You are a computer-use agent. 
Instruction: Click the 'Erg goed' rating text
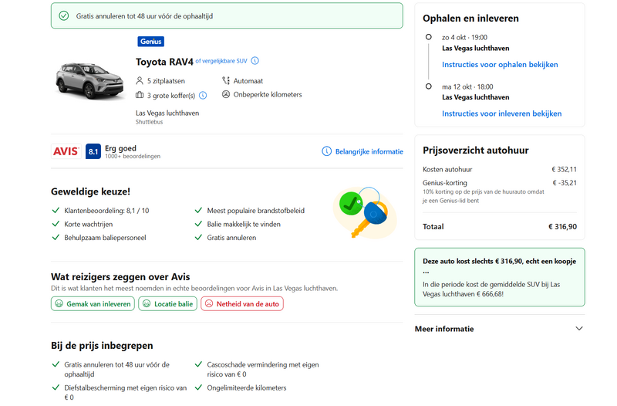[120, 148]
